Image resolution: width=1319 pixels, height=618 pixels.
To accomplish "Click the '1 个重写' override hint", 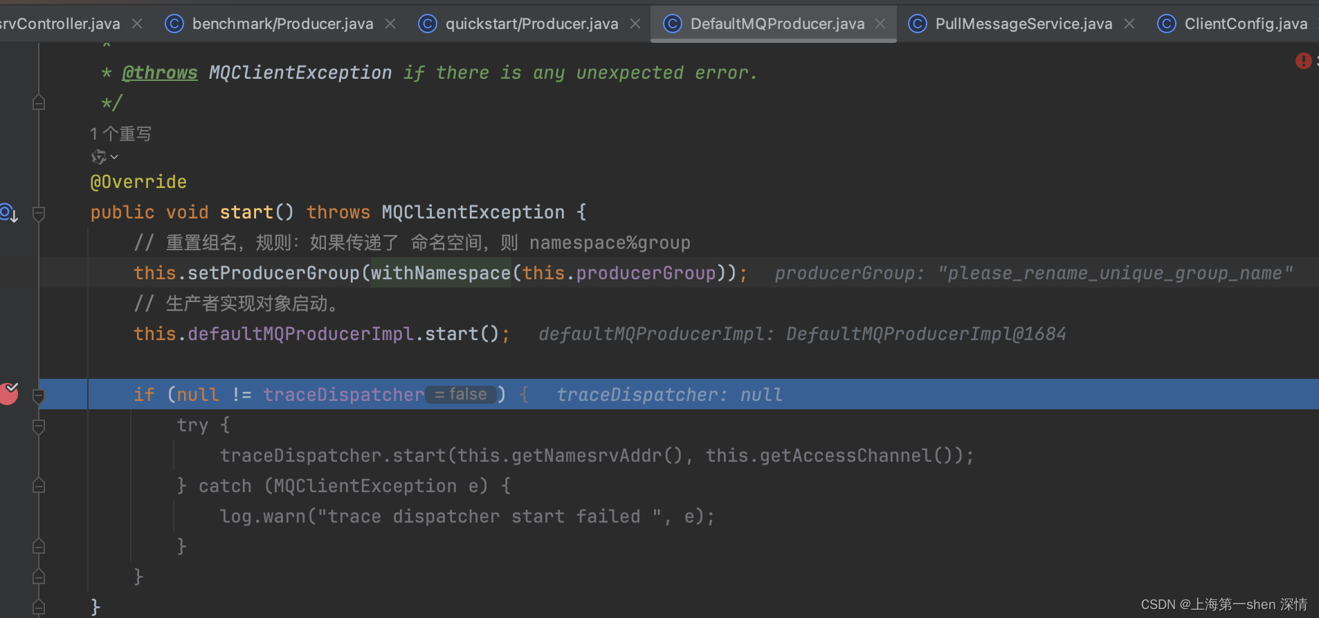I will coord(120,133).
